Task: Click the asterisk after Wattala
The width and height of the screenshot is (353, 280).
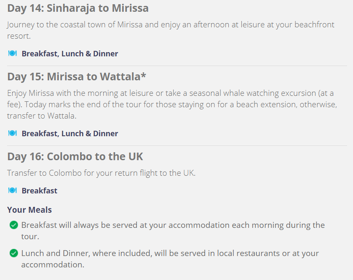Action: pos(144,75)
